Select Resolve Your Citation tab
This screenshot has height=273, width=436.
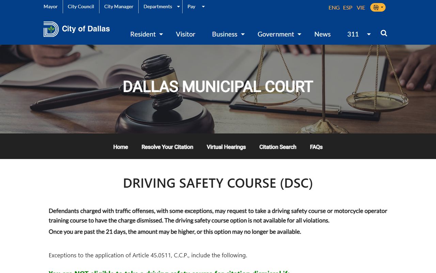pyautogui.click(x=167, y=147)
